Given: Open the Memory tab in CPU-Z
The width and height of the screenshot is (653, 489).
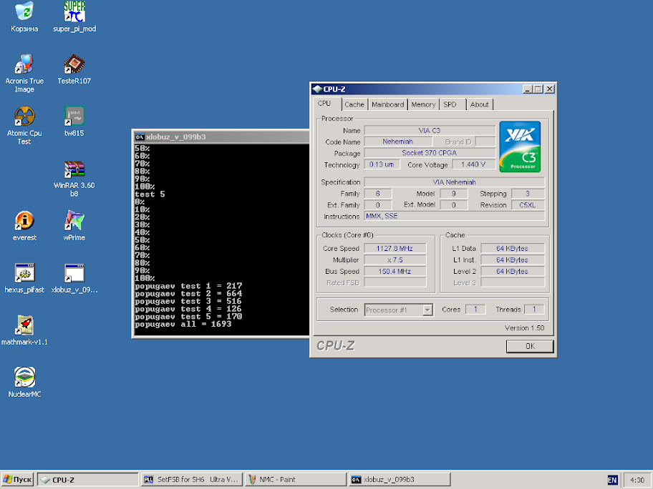Looking at the screenshot, I should pos(423,104).
